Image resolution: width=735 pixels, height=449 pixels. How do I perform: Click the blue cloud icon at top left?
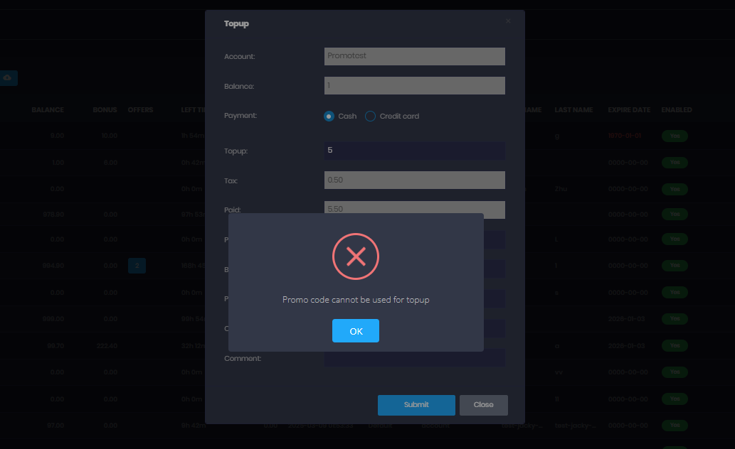pyautogui.click(x=9, y=78)
